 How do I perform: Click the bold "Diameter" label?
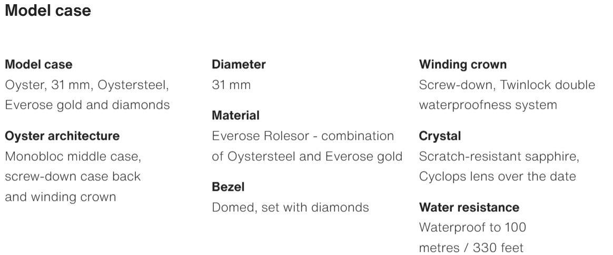[x=239, y=65]
